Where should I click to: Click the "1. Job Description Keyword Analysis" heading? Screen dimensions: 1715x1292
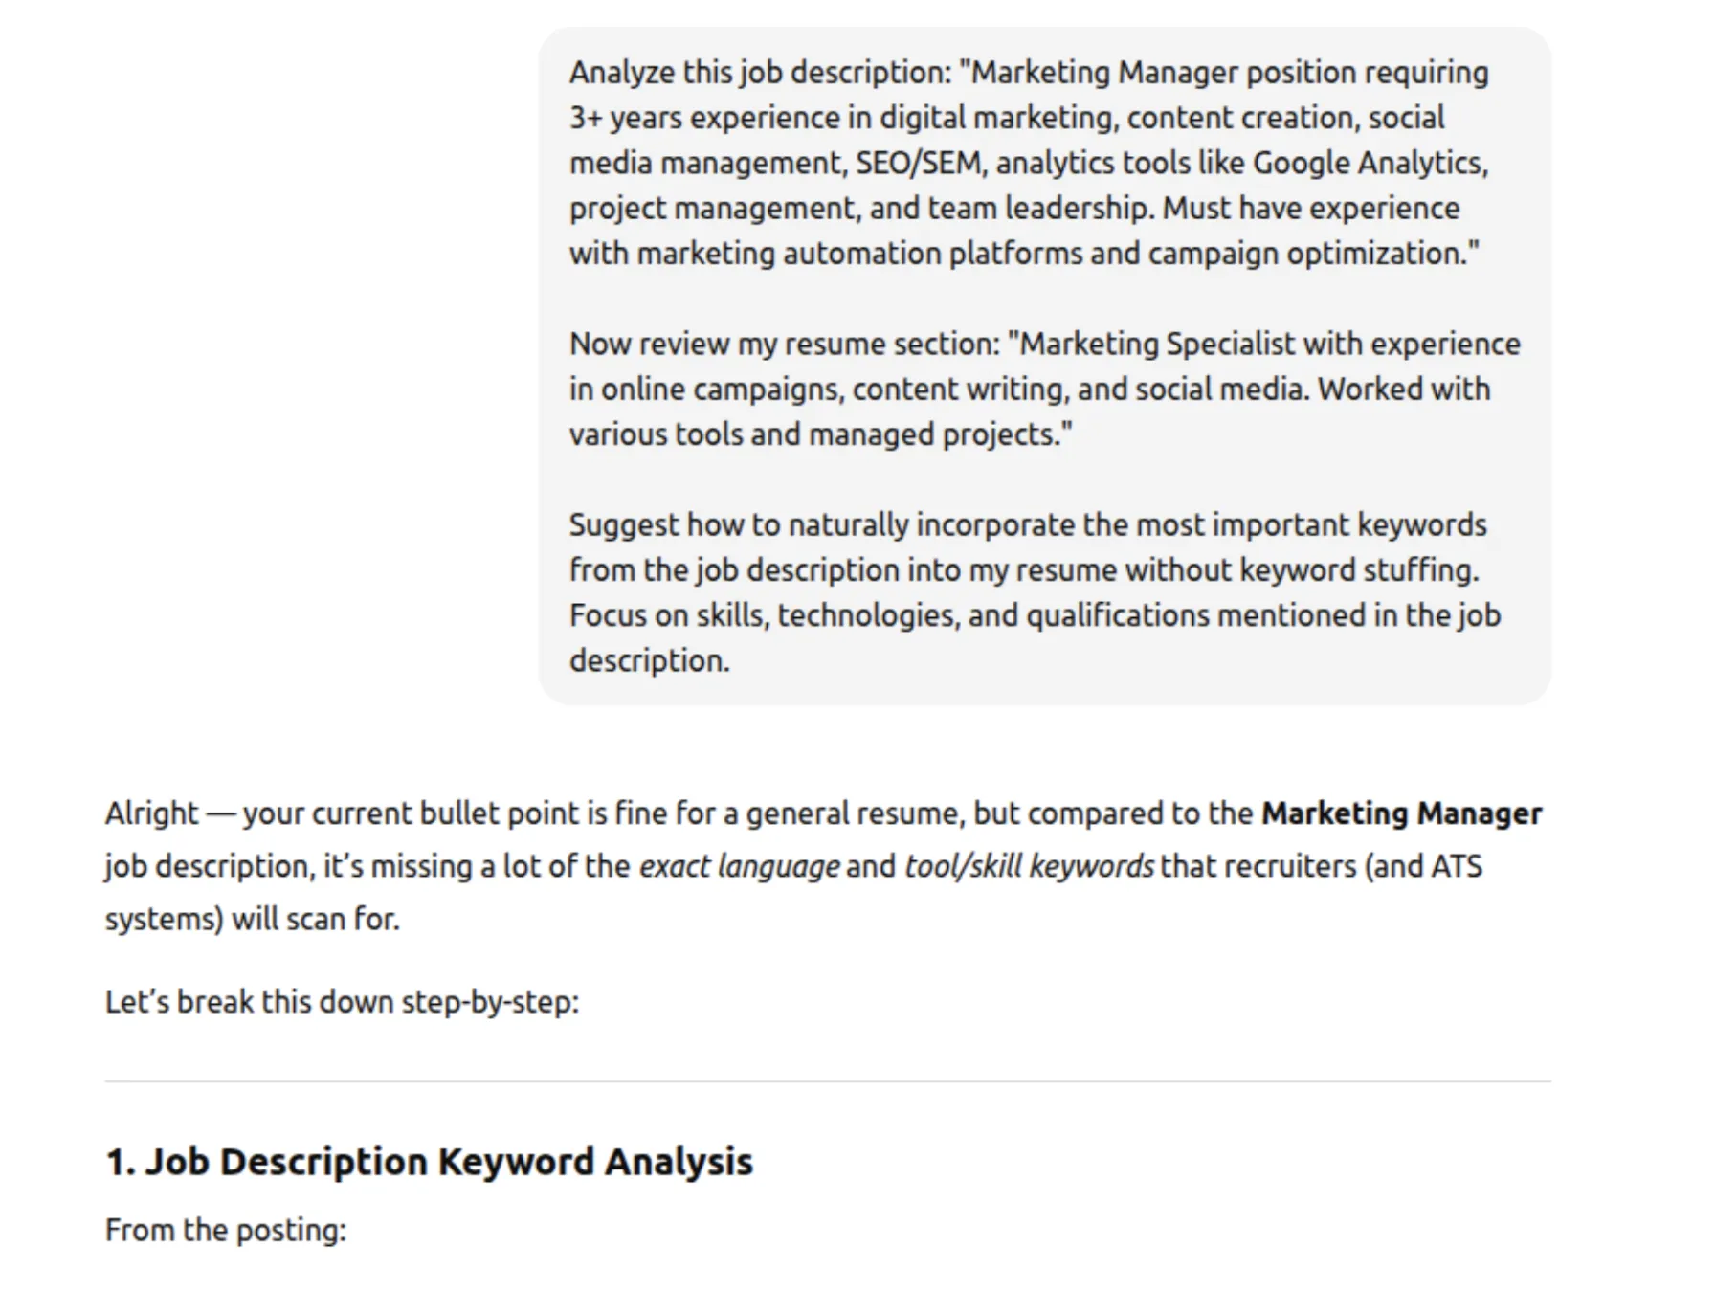click(429, 1161)
